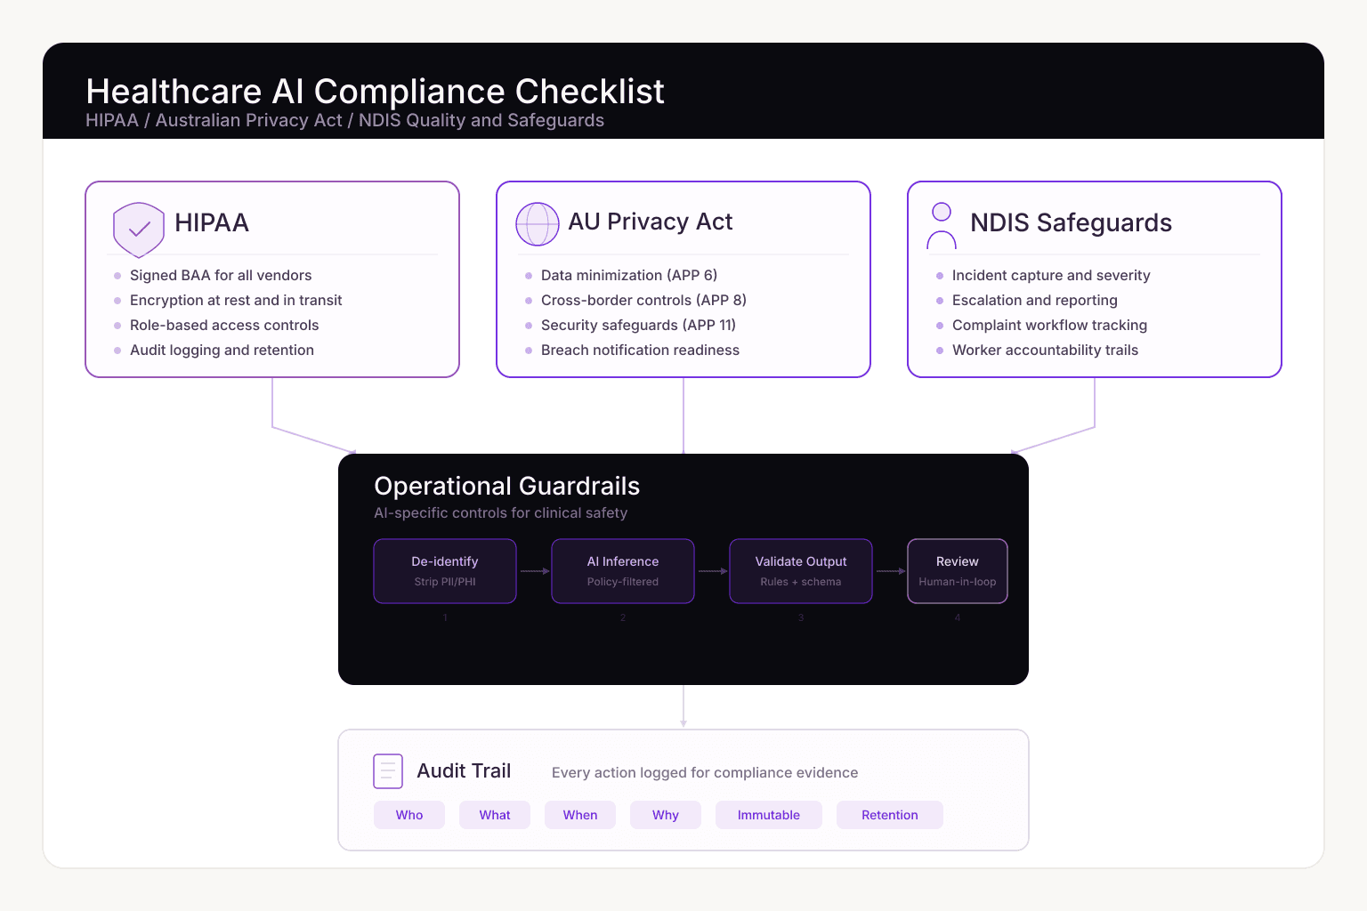Open the Audit Trail document icon
1367x911 pixels.
388,770
